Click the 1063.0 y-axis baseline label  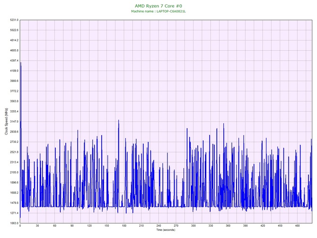tap(14, 223)
